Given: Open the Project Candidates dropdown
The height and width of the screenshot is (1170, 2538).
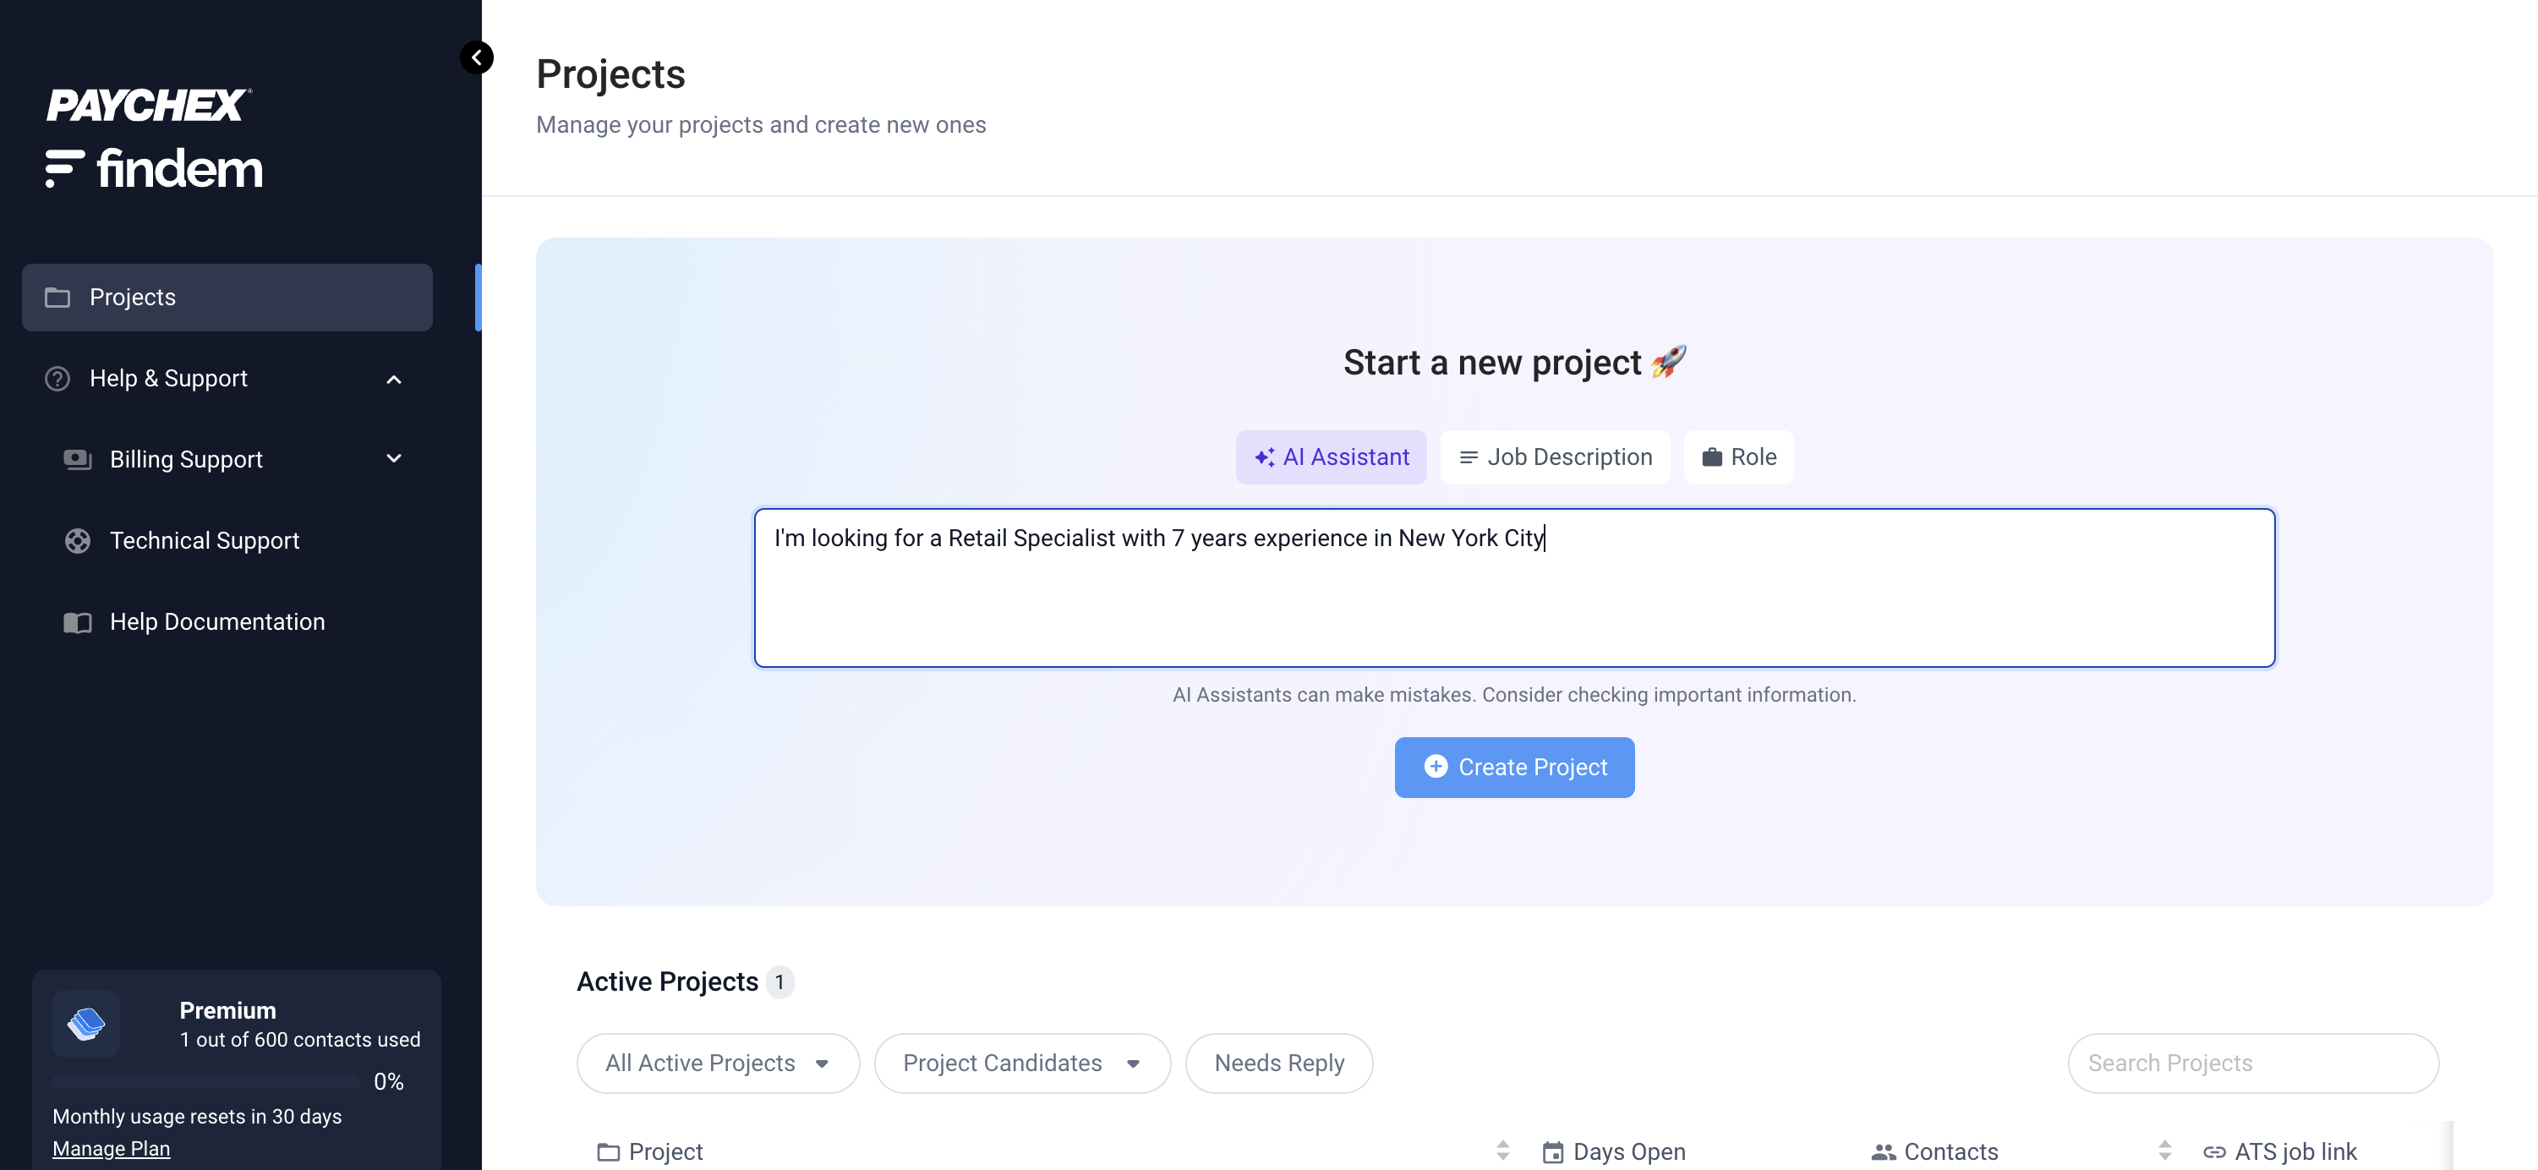Looking at the screenshot, I should [x=1021, y=1063].
